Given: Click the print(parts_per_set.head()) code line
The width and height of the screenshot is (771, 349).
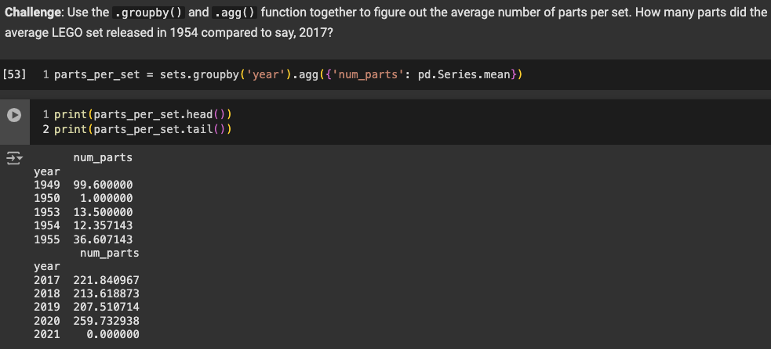Looking at the screenshot, I should coord(143,114).
